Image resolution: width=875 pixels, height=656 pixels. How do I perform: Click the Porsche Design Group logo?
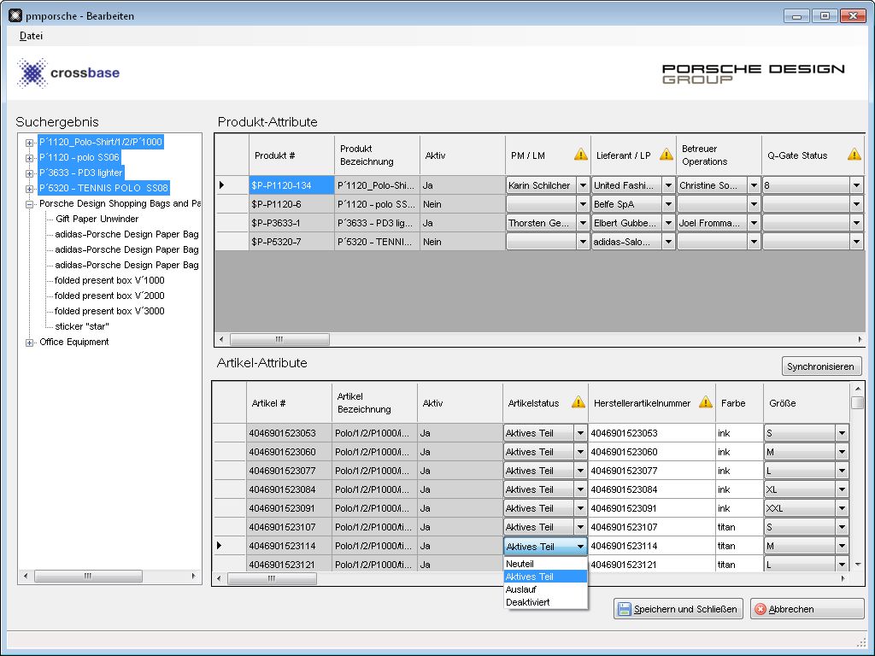pos(754,73)
